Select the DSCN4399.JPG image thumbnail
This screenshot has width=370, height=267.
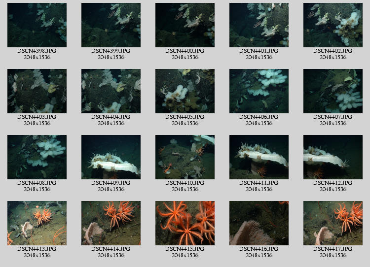(x=111, y=25)
